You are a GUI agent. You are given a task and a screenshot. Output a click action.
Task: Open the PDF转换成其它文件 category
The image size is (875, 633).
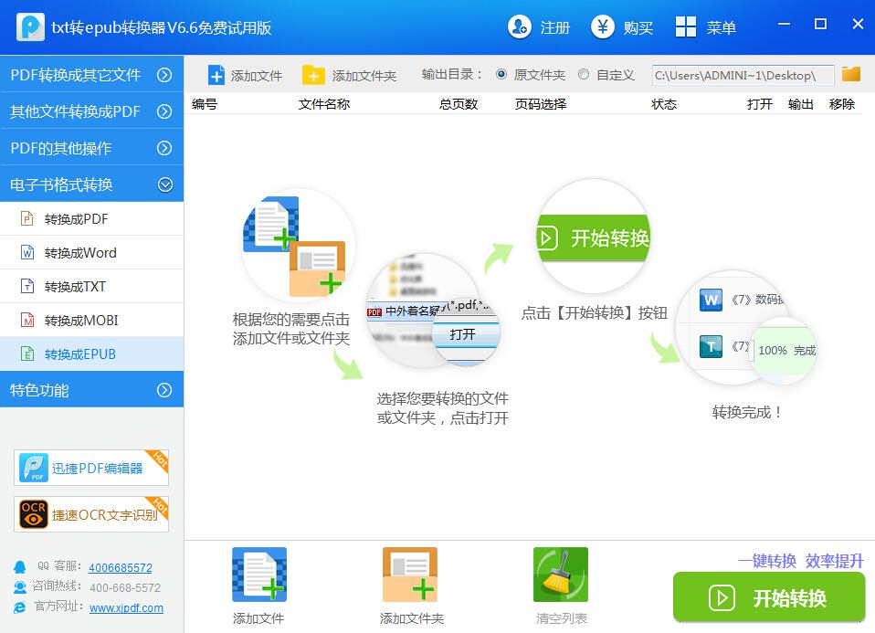click(x=91, y=74)
